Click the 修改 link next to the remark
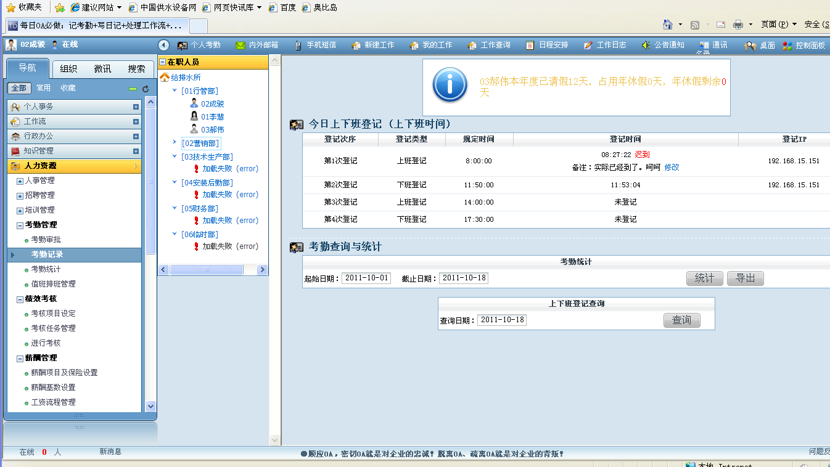This screenshot has height=467, width=830. point(672,168)
